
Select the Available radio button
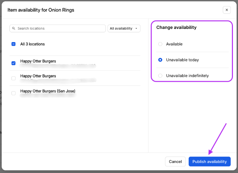click(160, 44)
